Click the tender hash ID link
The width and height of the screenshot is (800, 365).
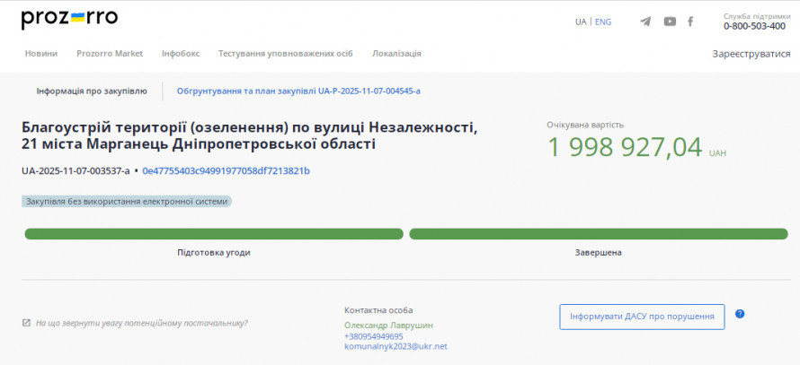(x=226, y=170)
